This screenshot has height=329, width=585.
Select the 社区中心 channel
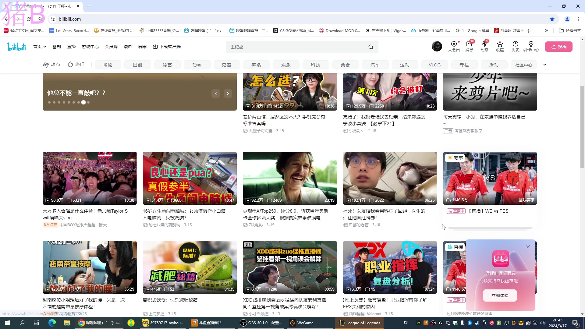coord(524,65)
